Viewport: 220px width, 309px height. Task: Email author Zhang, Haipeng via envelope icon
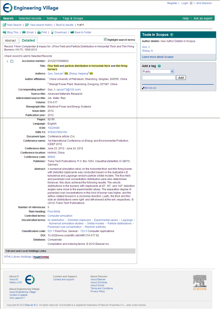[91, 74]
